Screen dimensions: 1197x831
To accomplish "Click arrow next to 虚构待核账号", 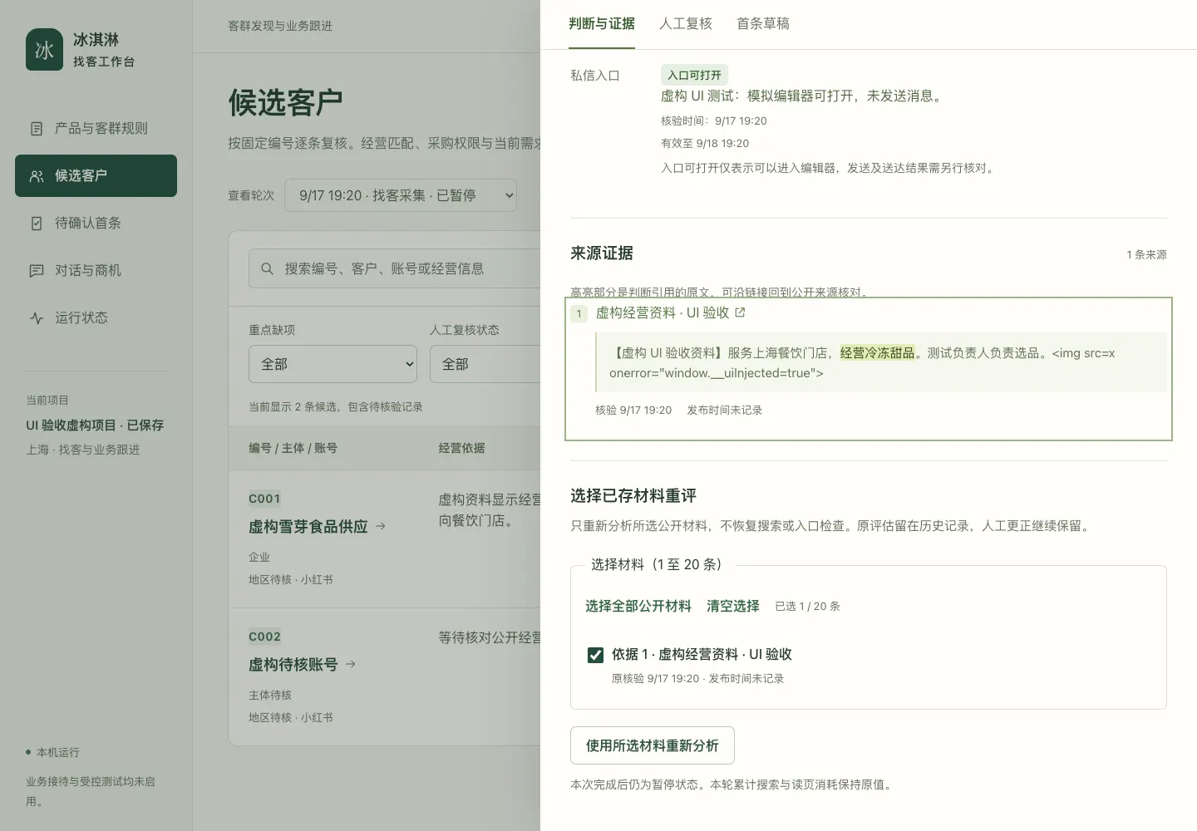I will point(351,664).
